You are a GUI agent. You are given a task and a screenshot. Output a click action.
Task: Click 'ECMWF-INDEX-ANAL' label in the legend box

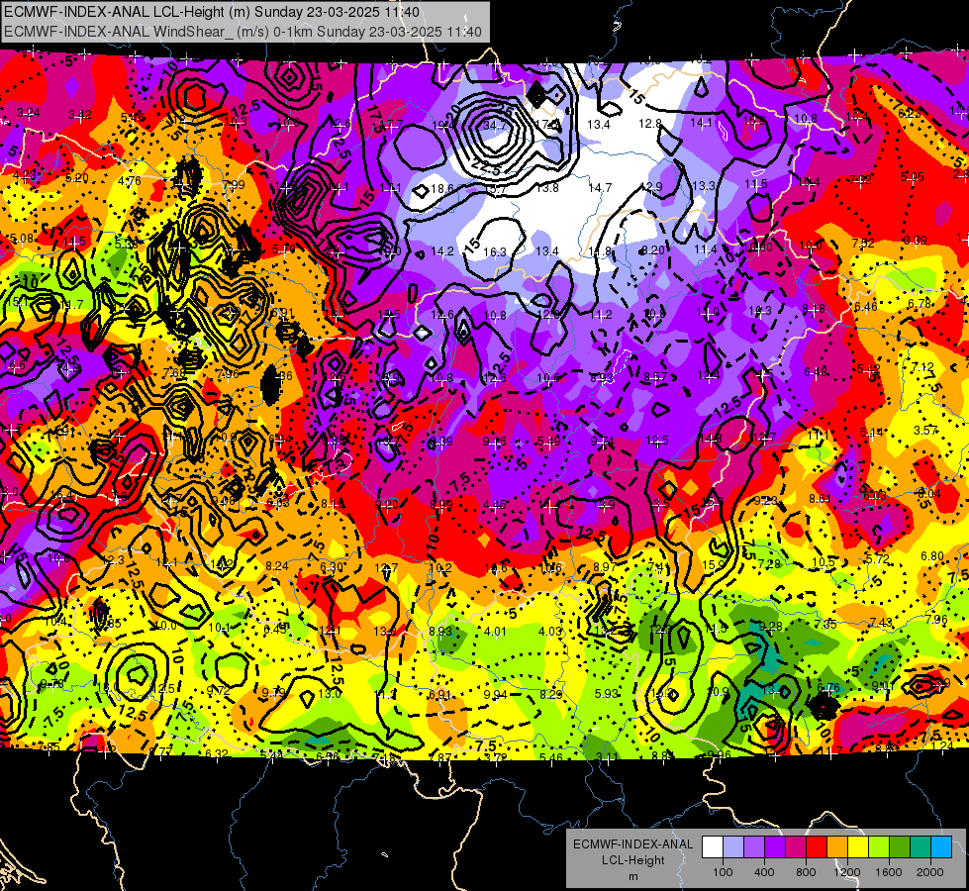point(632,844)
